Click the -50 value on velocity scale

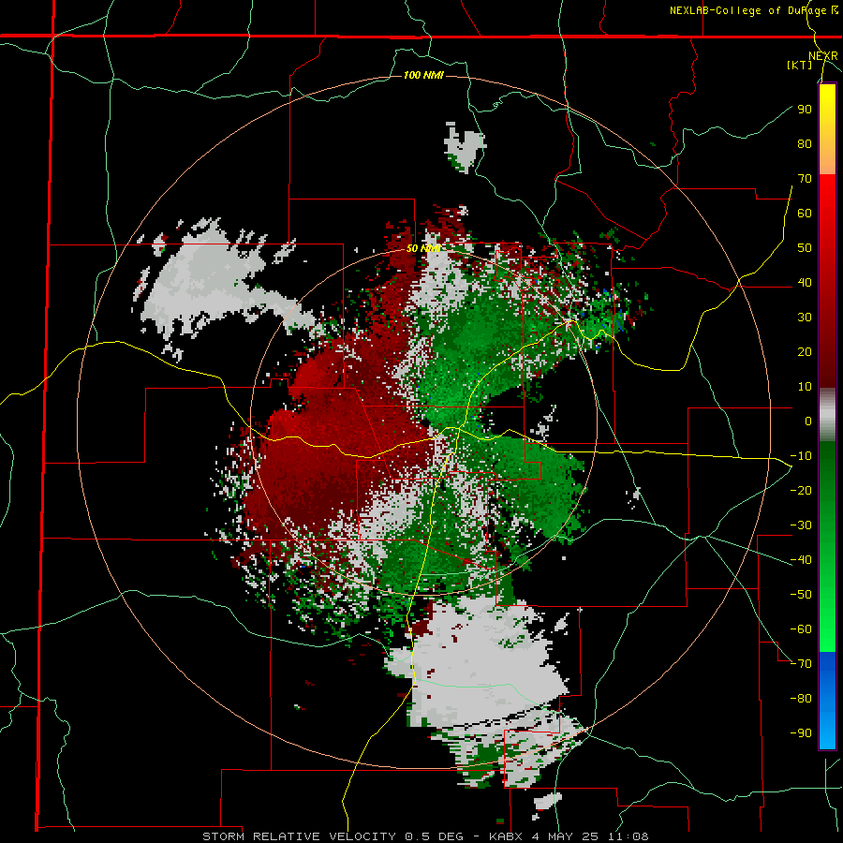coord(801,595)
